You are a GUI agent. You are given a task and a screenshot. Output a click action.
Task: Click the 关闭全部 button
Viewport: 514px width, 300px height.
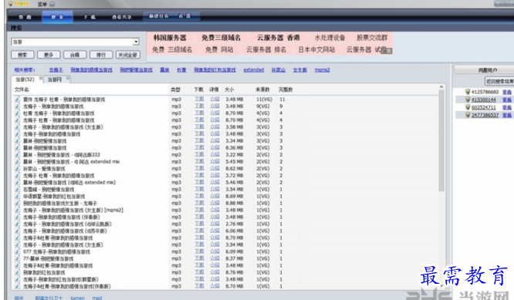[x=128, y=55]
